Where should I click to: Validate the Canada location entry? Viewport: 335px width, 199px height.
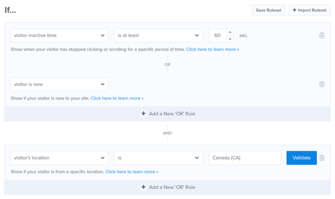(301, 158)
